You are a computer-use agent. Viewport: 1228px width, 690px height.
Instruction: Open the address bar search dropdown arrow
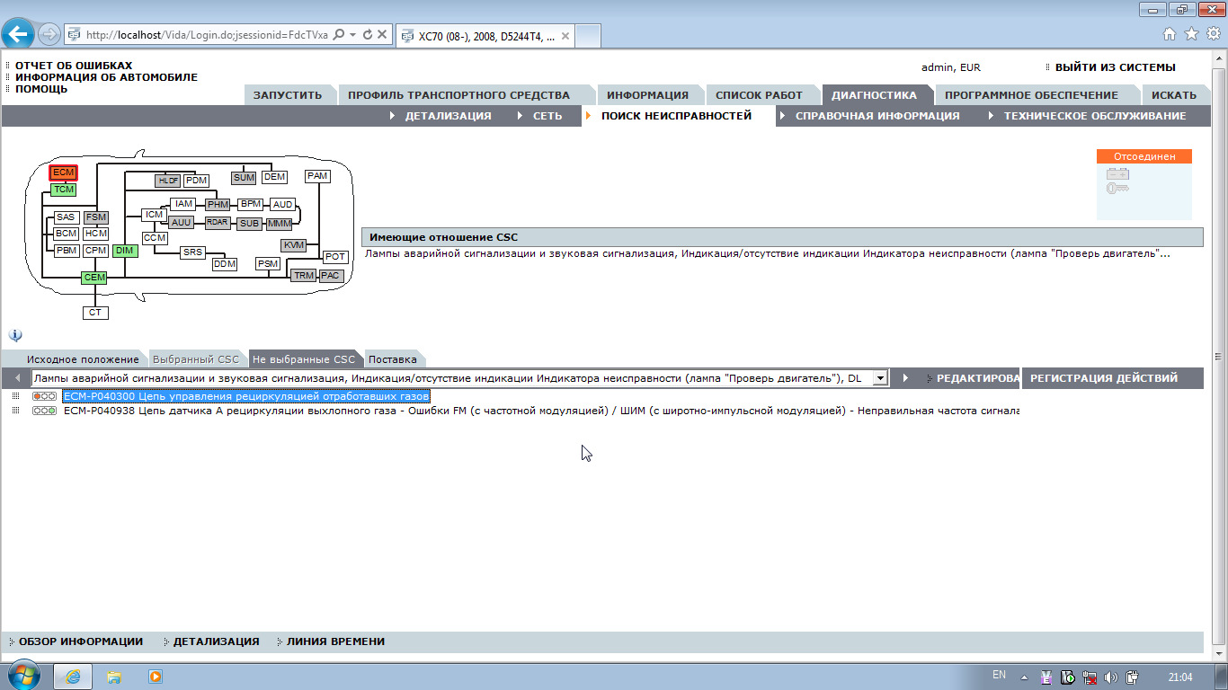(x=353, y=35)
